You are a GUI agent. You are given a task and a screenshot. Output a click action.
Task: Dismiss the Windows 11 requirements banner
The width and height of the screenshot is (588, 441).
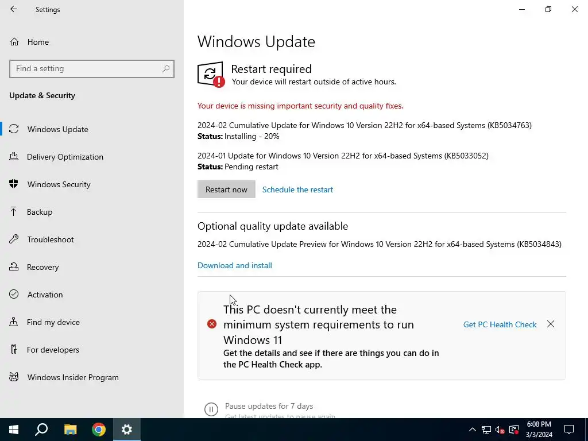click(x=551, y=324)
